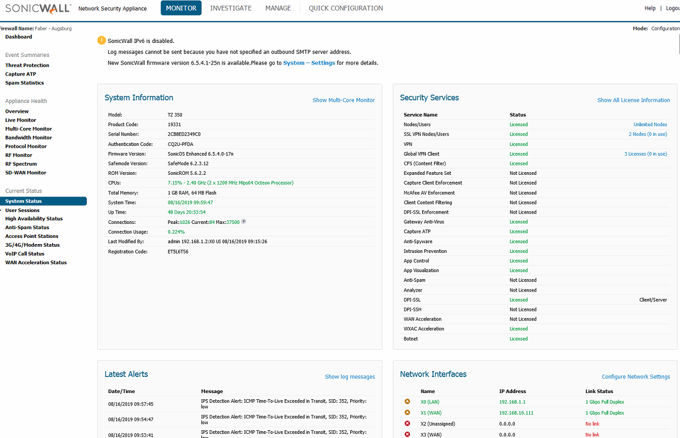Click the status icon for X0 (LAN)
The width and height of the screenshot is (680, 438).
click(x=407, y=402)
